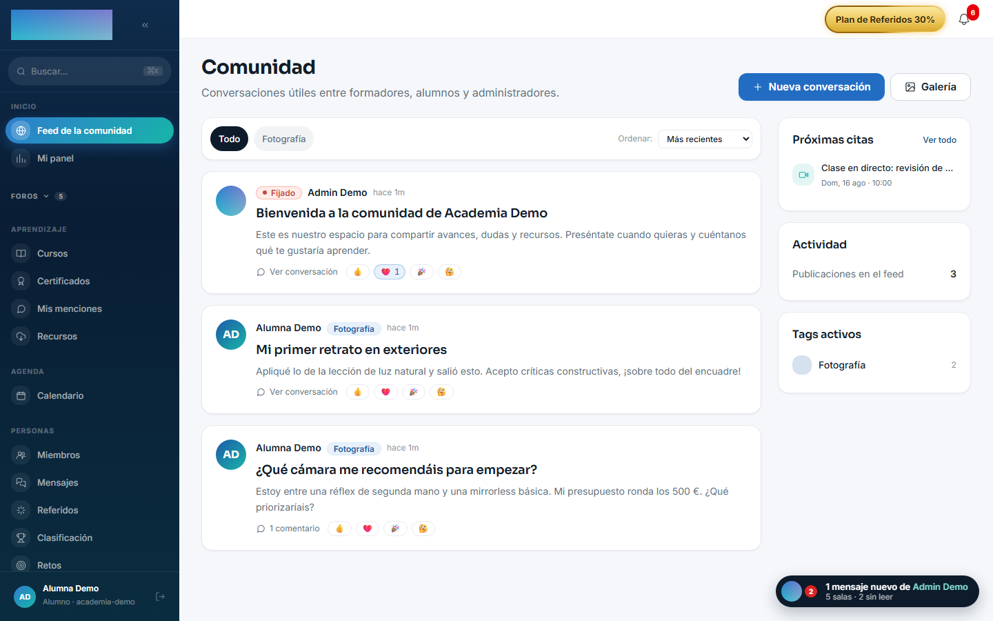Select the Fotografía filter tab

coord(283,139)
